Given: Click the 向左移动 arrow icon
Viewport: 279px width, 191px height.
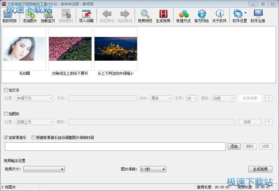Looking at the screenshot, I should point(107,14).
